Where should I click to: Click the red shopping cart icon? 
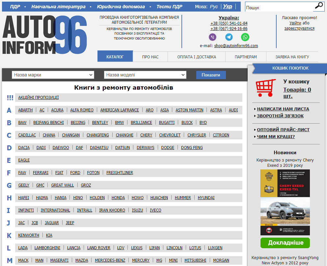[265, 88]
